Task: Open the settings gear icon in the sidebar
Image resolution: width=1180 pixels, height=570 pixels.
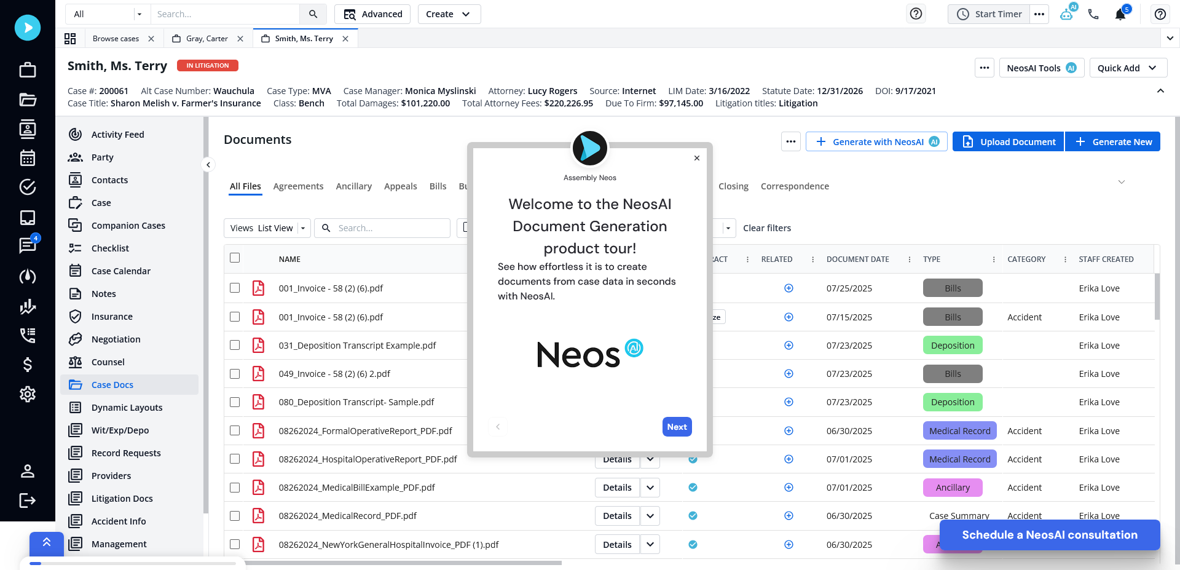Action: point(27,394)
